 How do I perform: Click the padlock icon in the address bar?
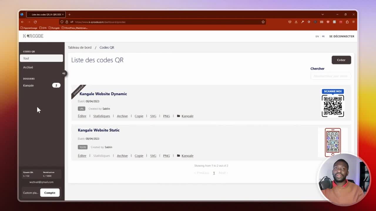[67, 22]
